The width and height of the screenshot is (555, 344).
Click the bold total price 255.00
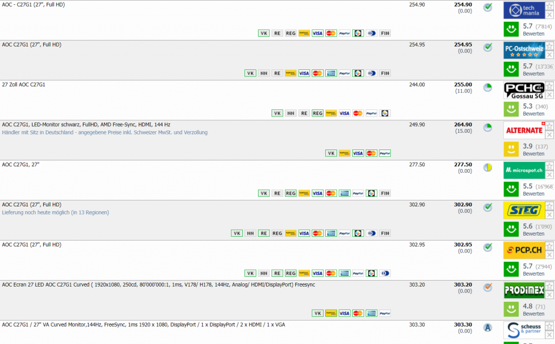pos(463,85)
